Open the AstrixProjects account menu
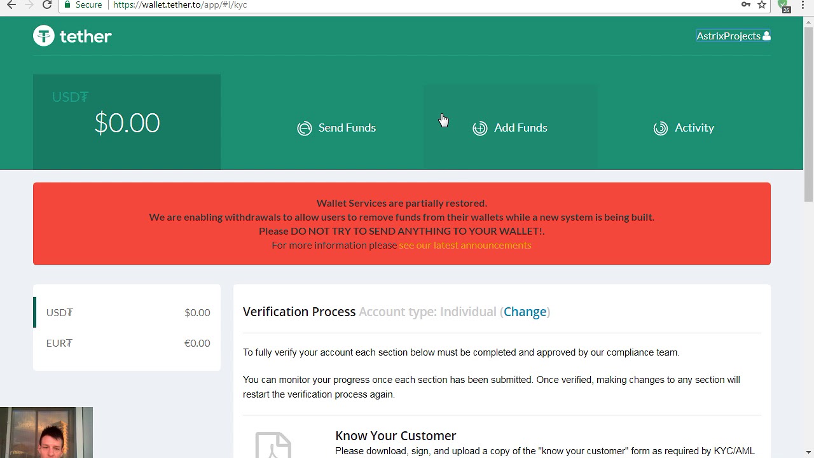 (733, 36)
